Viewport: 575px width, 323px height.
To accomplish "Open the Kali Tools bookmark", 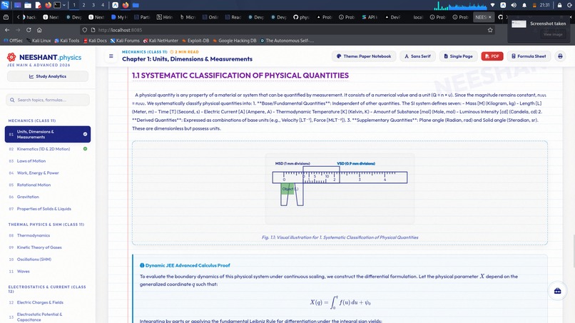I will tap(67, 41).
